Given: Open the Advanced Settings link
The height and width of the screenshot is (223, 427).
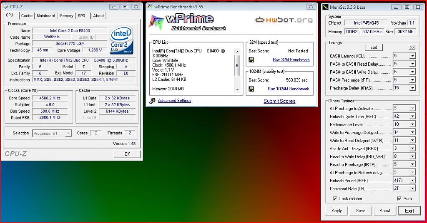Looking at the screenshot, I should coord(174,101).
